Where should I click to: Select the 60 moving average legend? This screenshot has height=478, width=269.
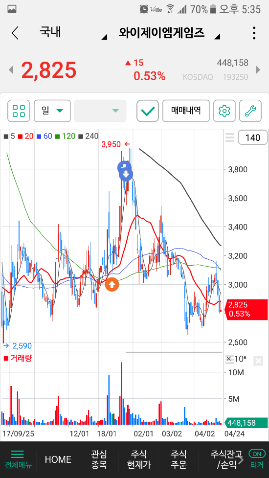coord(45,137)
